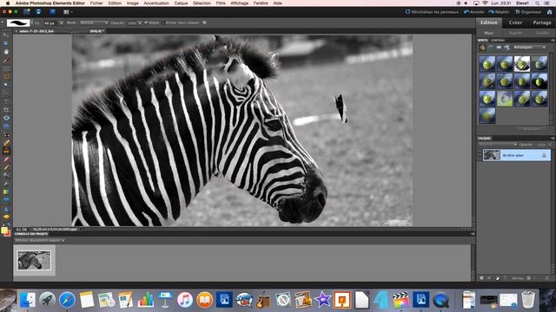Open the Fichier menu

[x=96, y=3]
